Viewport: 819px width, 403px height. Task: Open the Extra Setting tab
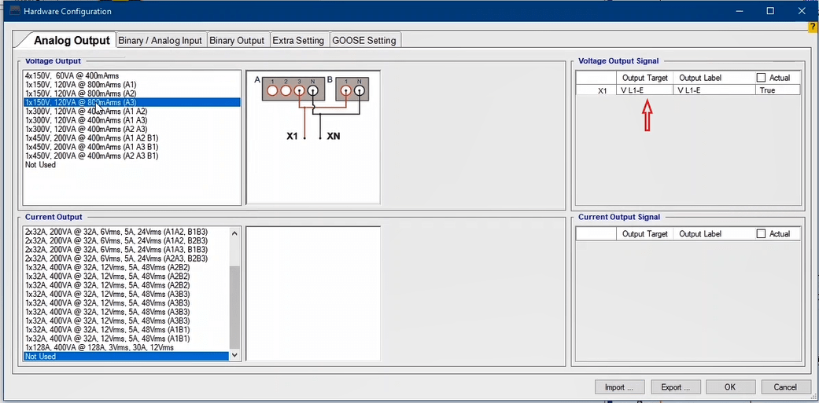pyautogui.click(x=298, y=40)
